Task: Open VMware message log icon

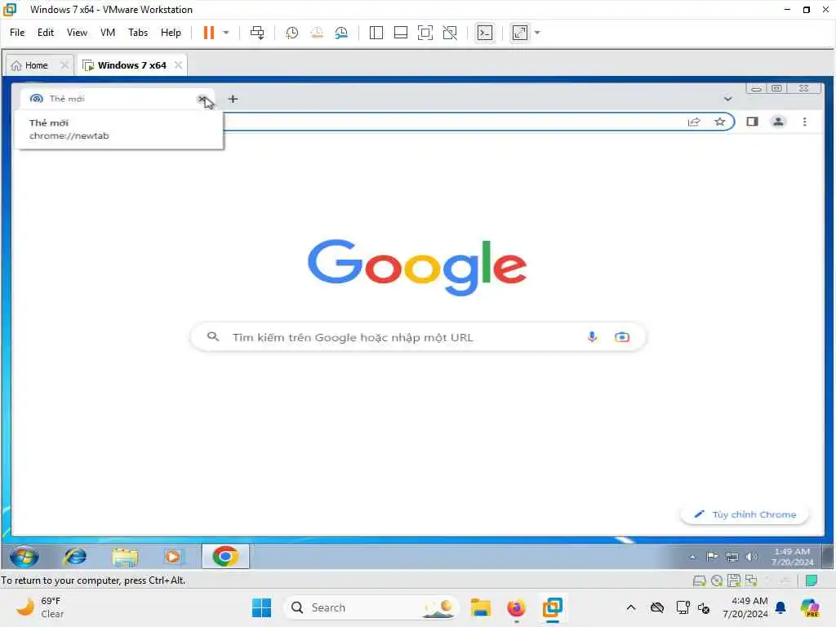Action: pos(812,580)
